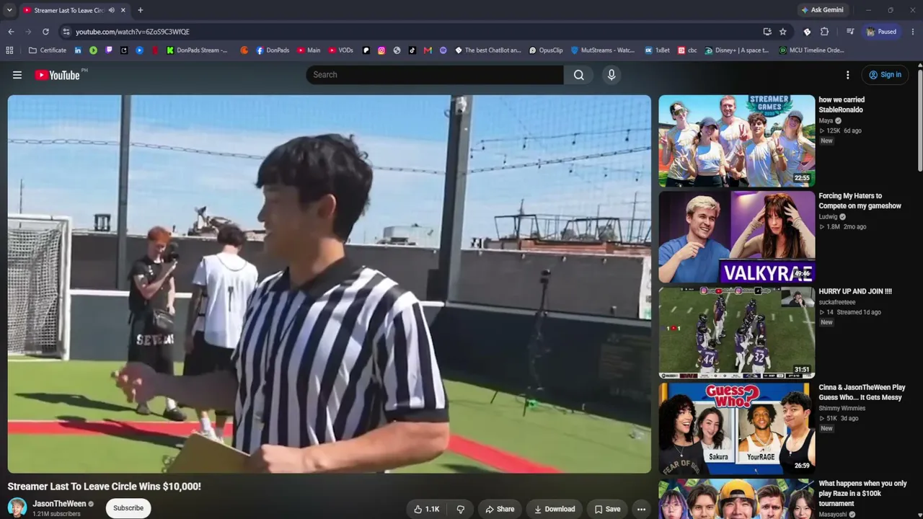The image size is (923, 519).
Task: Open the Maya channel link
Action: point(826,121)
